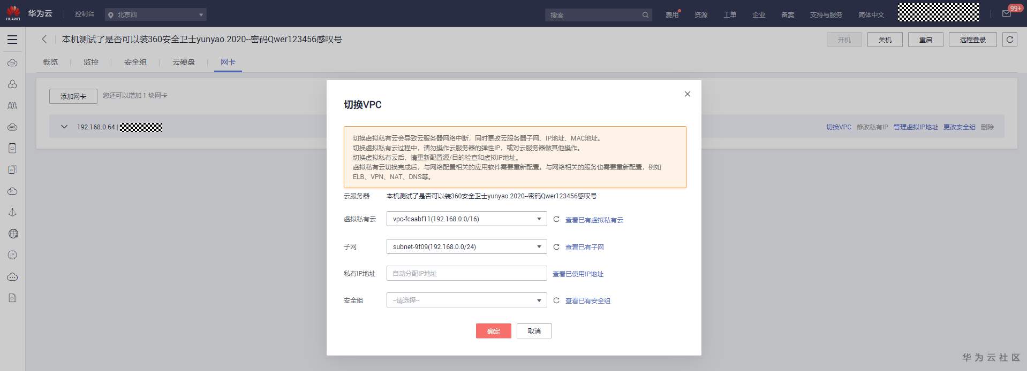Open the 查看已有子网 link
Image resolution: width=1027 pixels, height=371 pixels.
click(585, 247)
